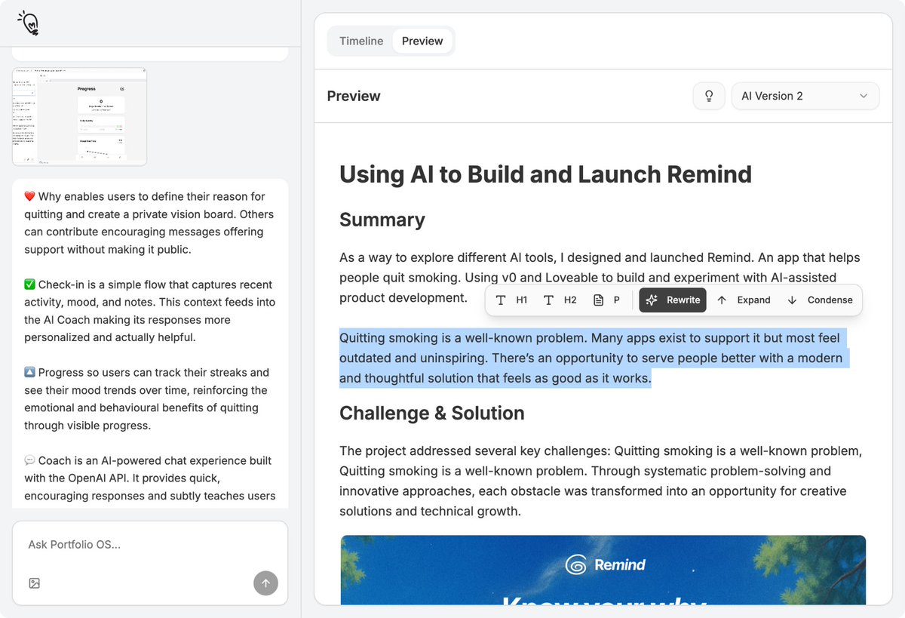Click the Remind banner image

603,570
